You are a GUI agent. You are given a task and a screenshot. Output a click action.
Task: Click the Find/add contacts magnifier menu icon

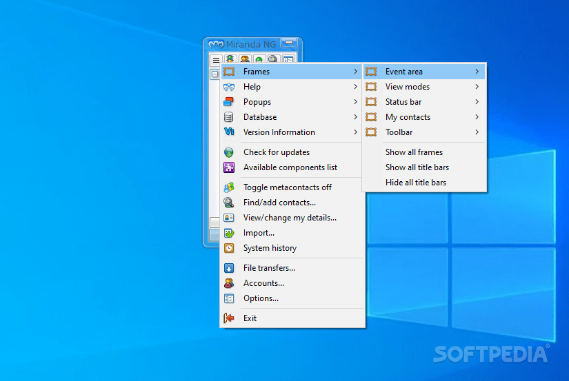tap(229, 203)
